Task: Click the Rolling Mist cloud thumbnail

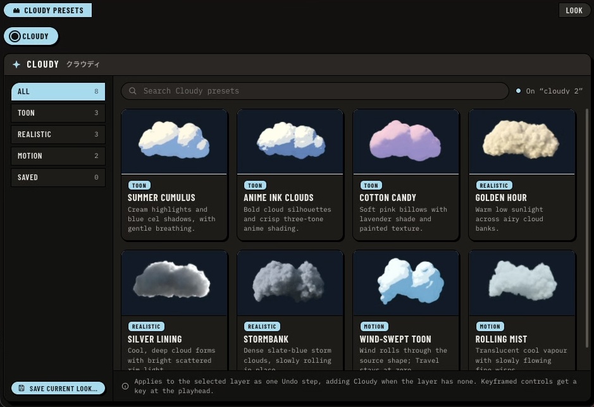Action: tap(522, 283)
